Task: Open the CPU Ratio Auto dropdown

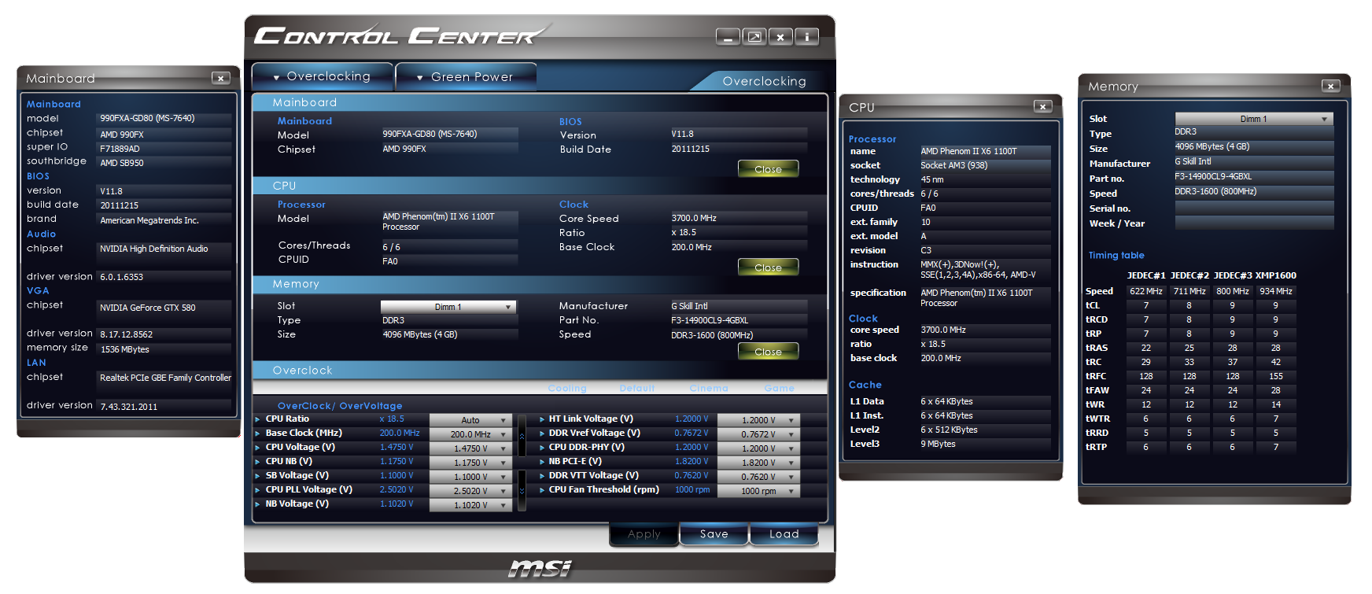Action: point(470,420)
